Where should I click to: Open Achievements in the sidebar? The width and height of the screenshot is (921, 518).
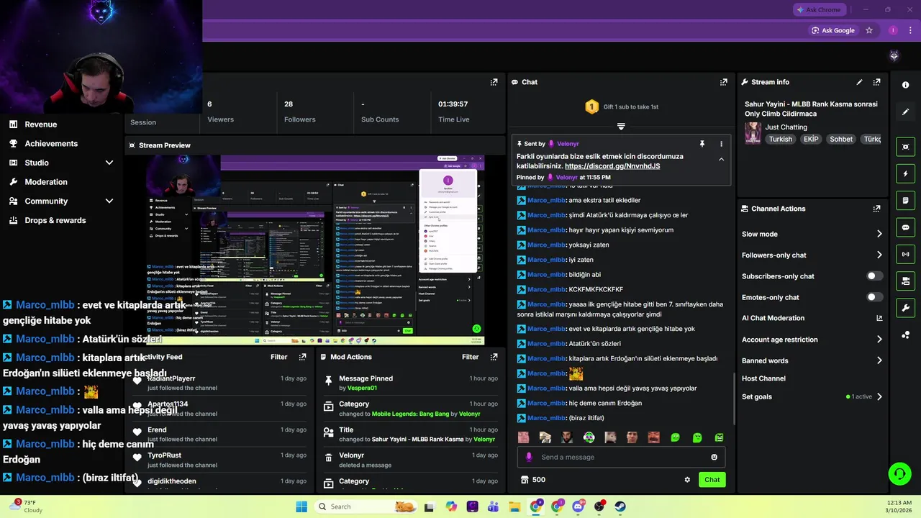tap(51, 144)
